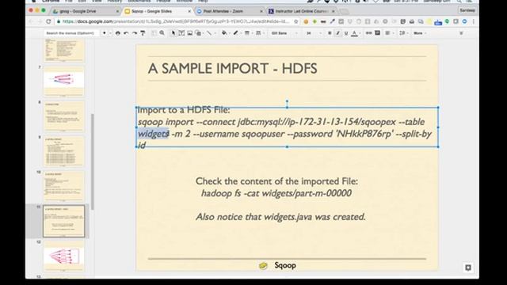Add a comment using toolbar icon
The height and width of the screenshot is (285, 507).
(x=377, y=33)
